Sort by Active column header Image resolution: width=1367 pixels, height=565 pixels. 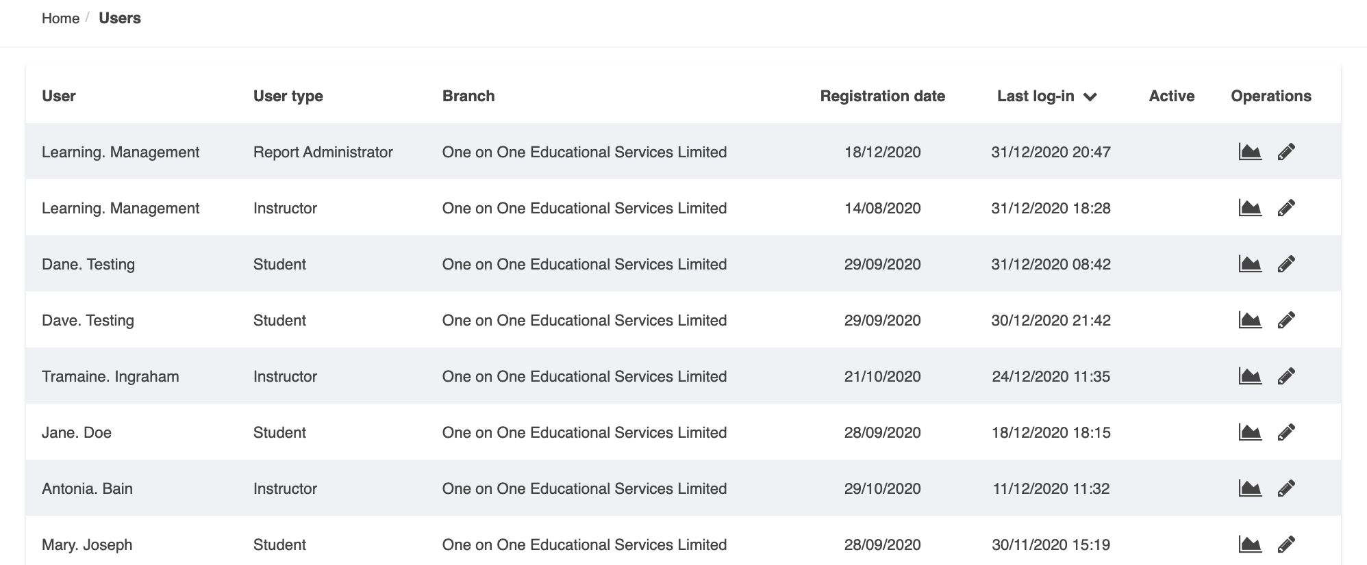pyautogui.click(x=1171, y=96)
